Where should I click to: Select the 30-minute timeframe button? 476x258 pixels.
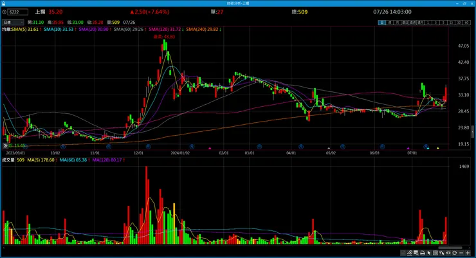459,23
